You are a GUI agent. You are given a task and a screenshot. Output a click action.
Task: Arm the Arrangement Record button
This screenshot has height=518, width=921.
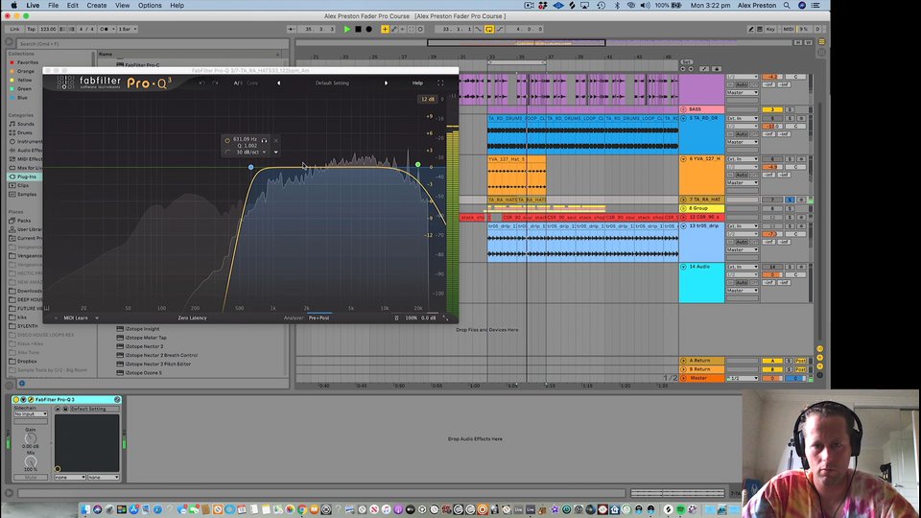[368, 29]
